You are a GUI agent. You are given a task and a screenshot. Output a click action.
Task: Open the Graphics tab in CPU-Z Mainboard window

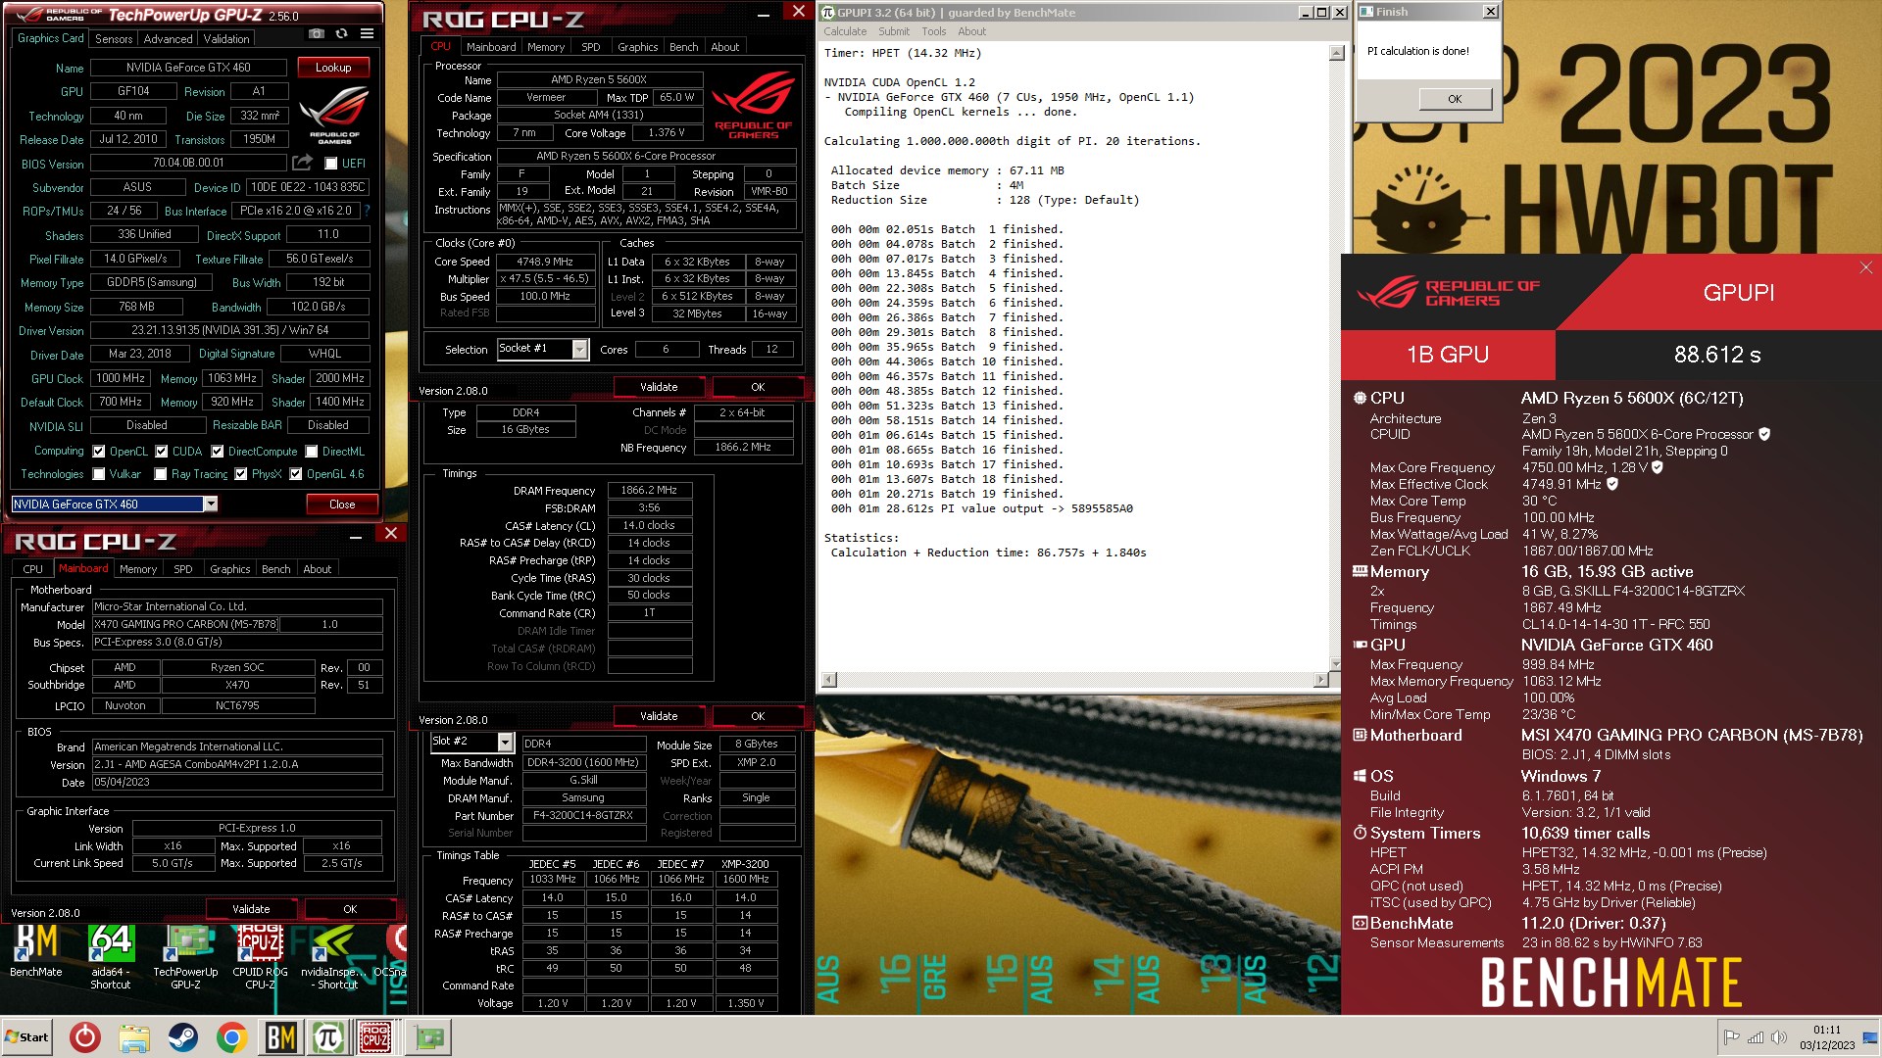(229, 569)
